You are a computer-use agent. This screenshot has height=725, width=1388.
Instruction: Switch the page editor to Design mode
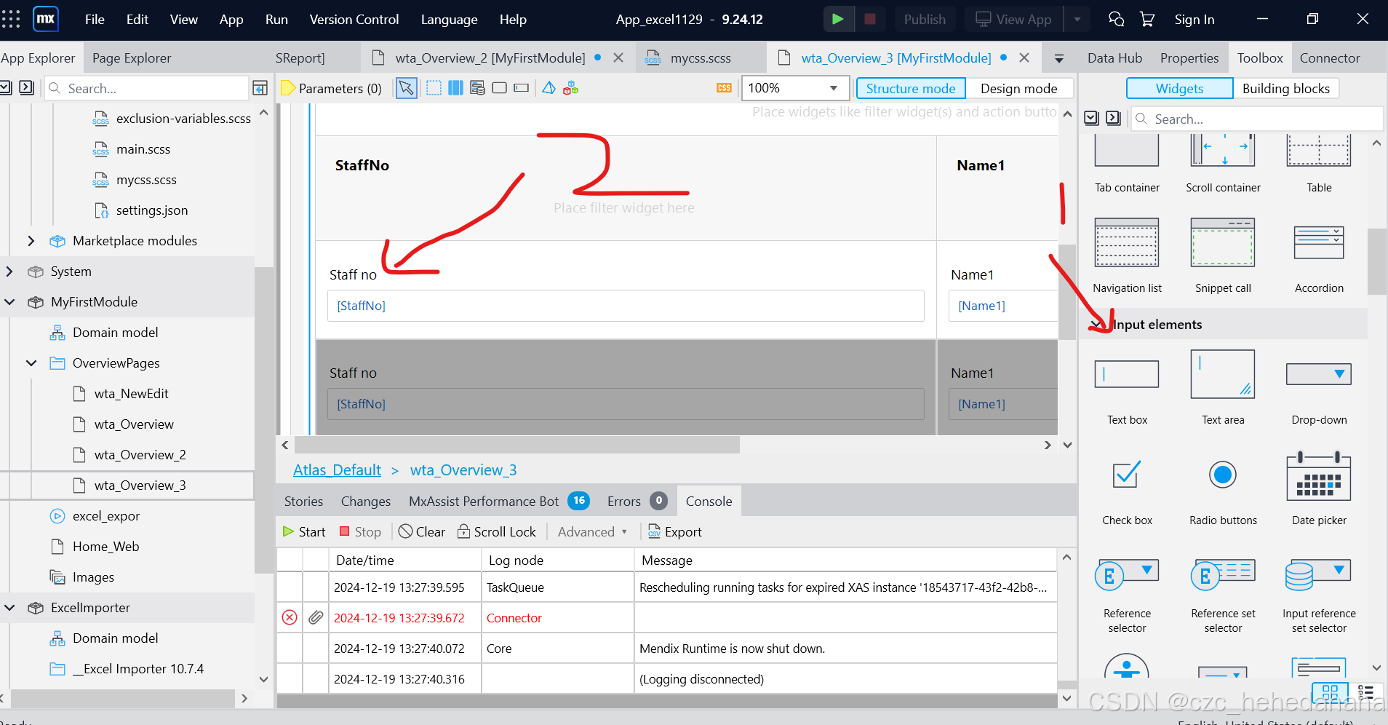point(1019,88)
